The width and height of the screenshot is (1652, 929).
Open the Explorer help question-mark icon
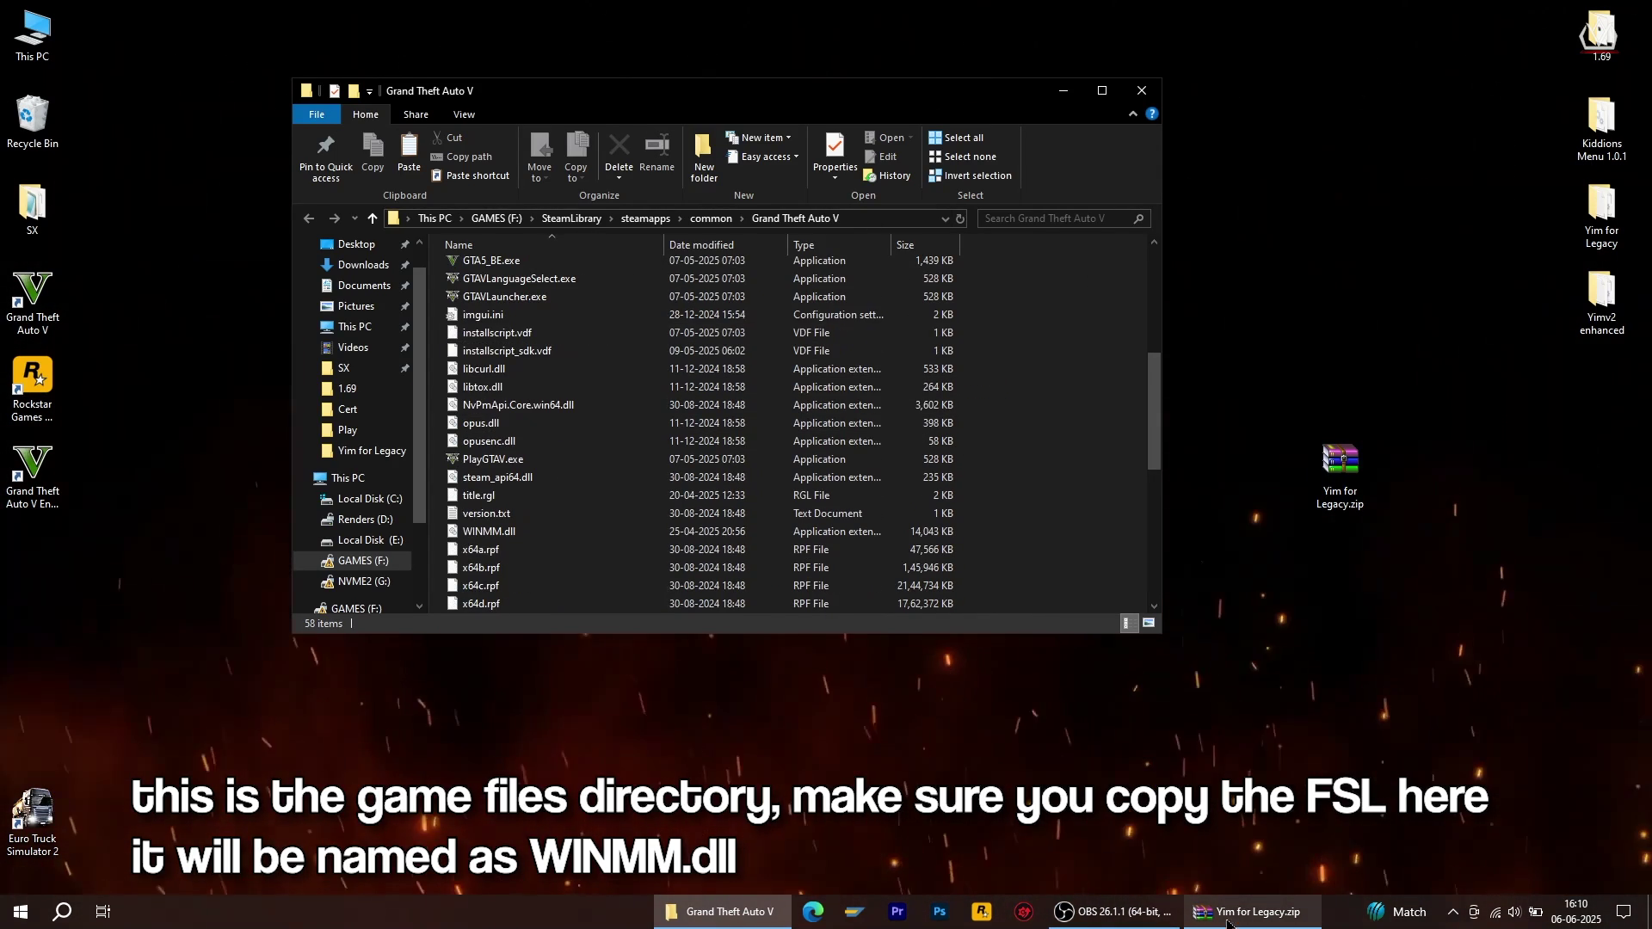[x=1152, y=114]
